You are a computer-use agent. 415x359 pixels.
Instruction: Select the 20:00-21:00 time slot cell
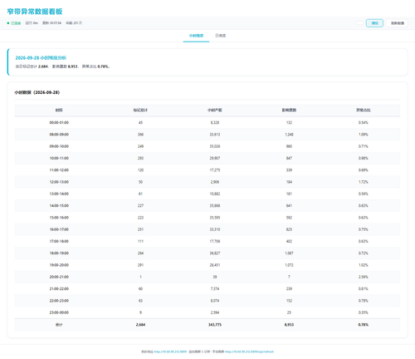59,277
